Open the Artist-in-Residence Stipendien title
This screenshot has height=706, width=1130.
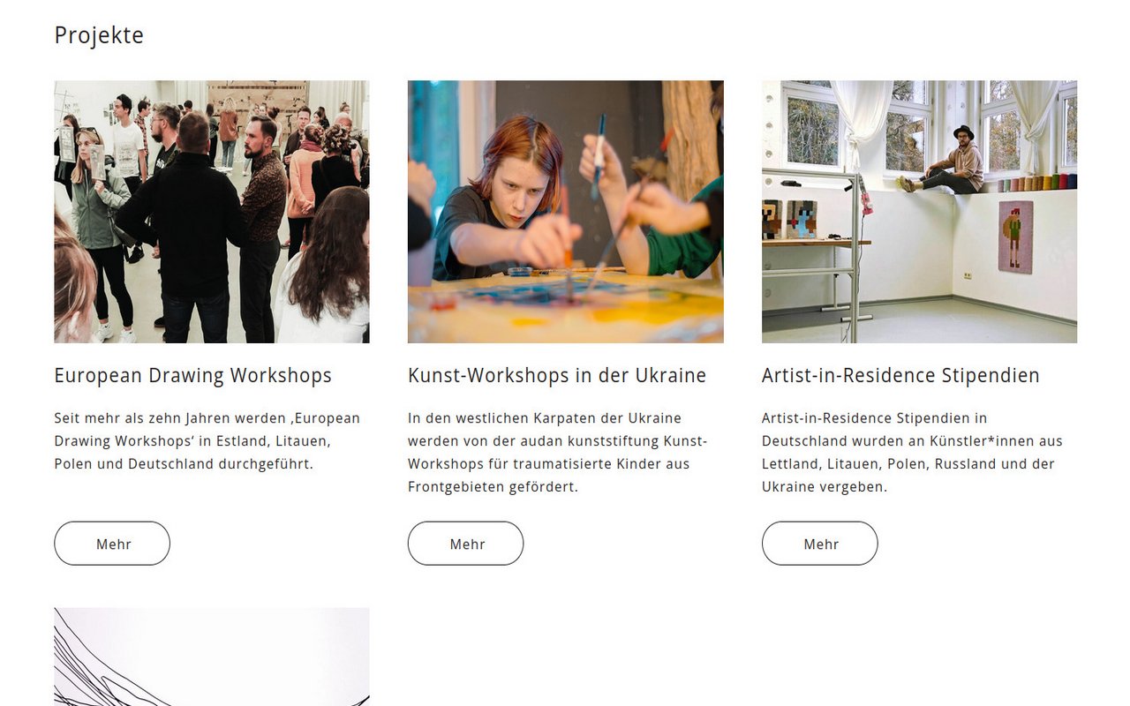pos(900,375)
